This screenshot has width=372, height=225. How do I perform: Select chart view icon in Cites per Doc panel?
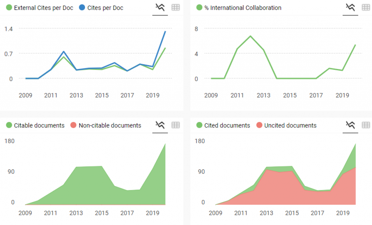[x=160, y=7]
